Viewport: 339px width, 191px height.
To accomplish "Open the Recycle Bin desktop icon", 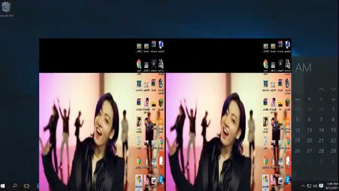I will point(6,9).
